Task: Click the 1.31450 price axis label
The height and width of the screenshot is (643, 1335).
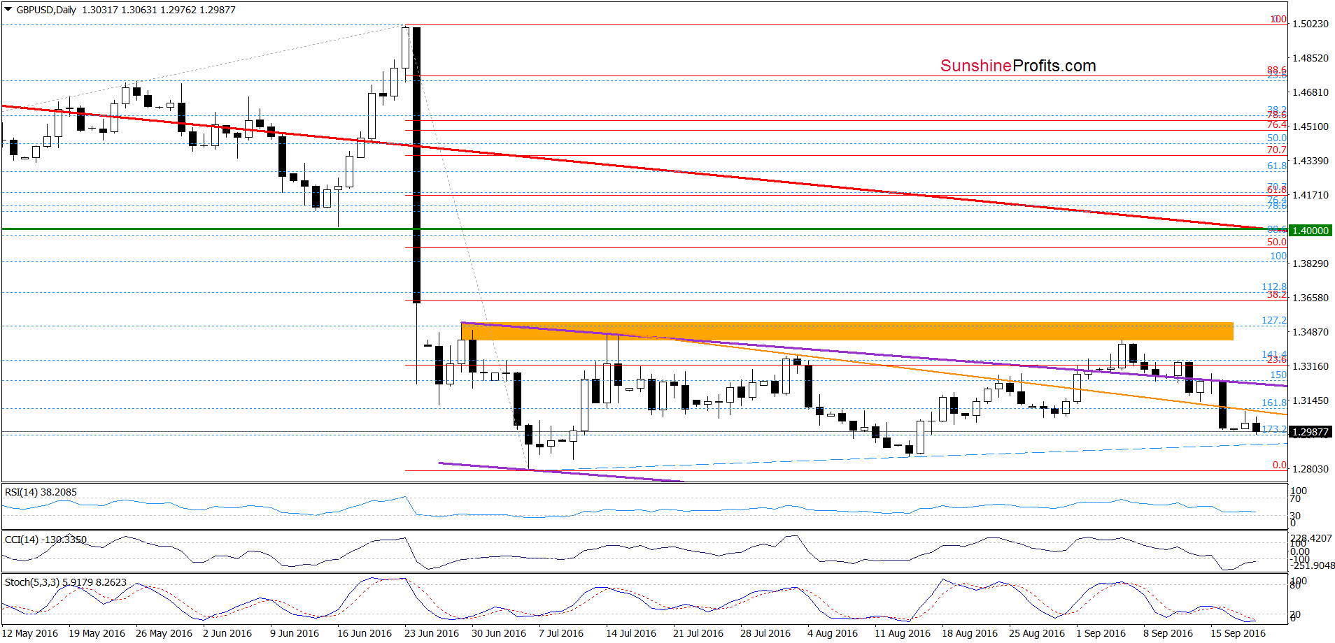Action: (1310, 400)
